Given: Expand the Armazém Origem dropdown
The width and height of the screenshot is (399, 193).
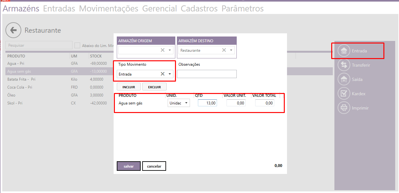Looking at the screenshot, I should point(170,50).
